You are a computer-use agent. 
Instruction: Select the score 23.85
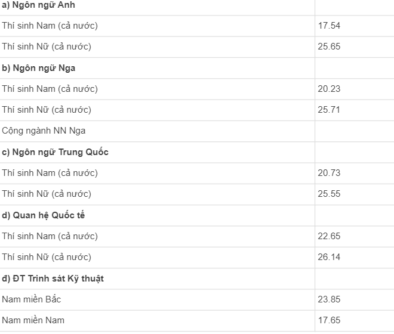[329, 299]
